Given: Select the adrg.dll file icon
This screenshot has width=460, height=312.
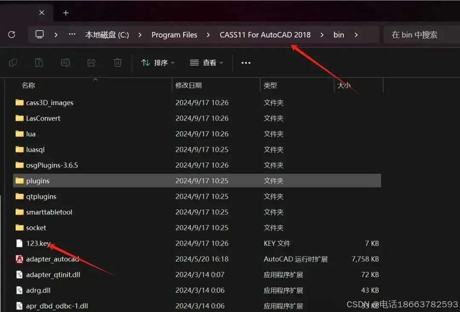Looking at the screenshot, I should (x=19, y=290).
